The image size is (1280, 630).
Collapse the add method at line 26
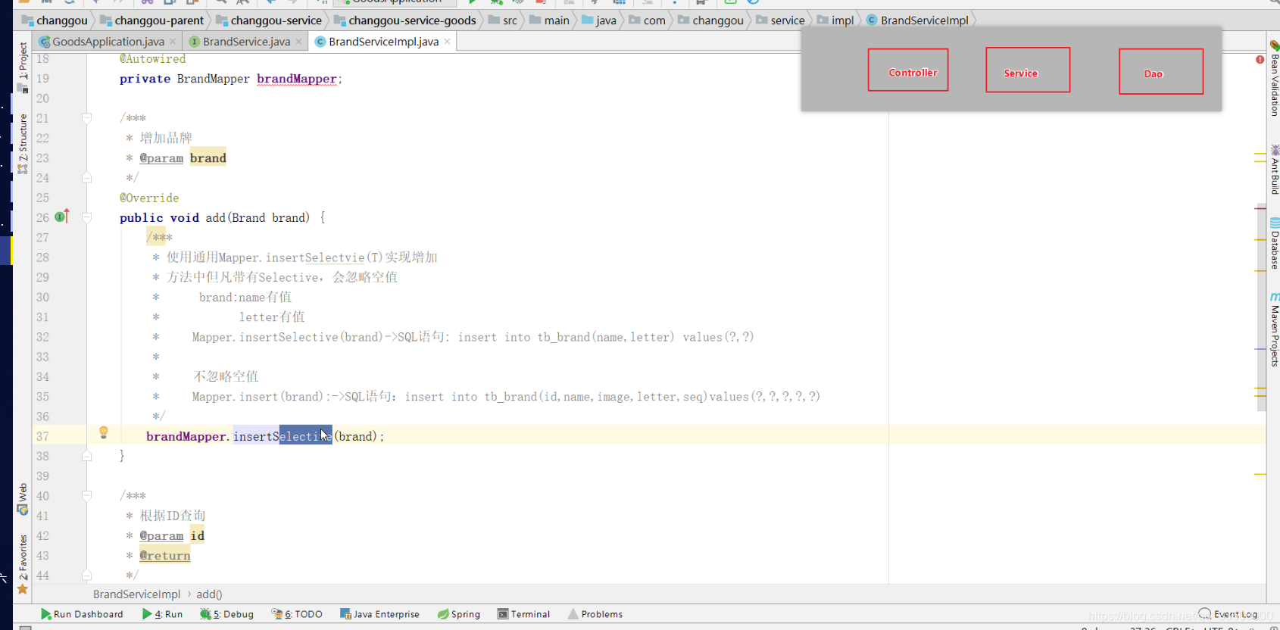tap(86, 217)
